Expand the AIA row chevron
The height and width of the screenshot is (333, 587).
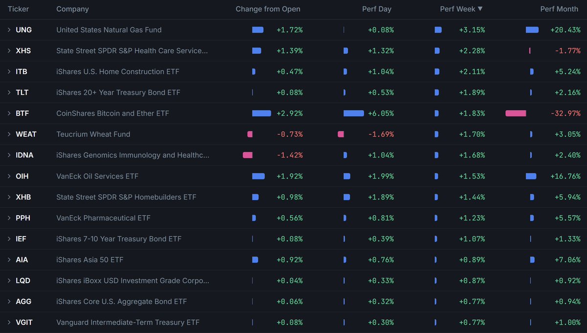coord(9,260)
